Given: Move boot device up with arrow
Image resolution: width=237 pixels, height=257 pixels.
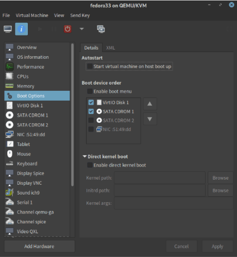Looking at the screenshot, I should [150, 104].
